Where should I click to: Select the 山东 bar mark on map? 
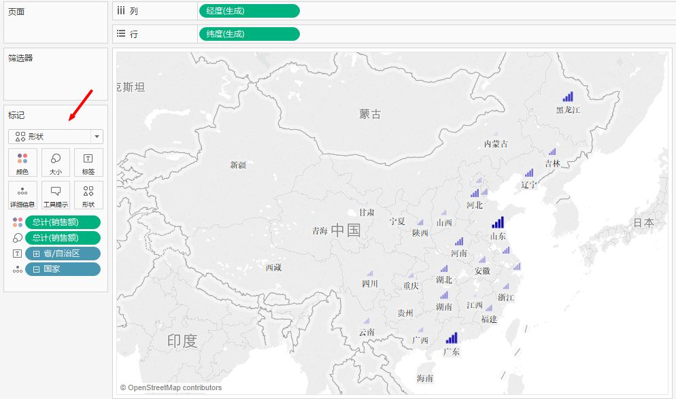(x=498, y=222)
